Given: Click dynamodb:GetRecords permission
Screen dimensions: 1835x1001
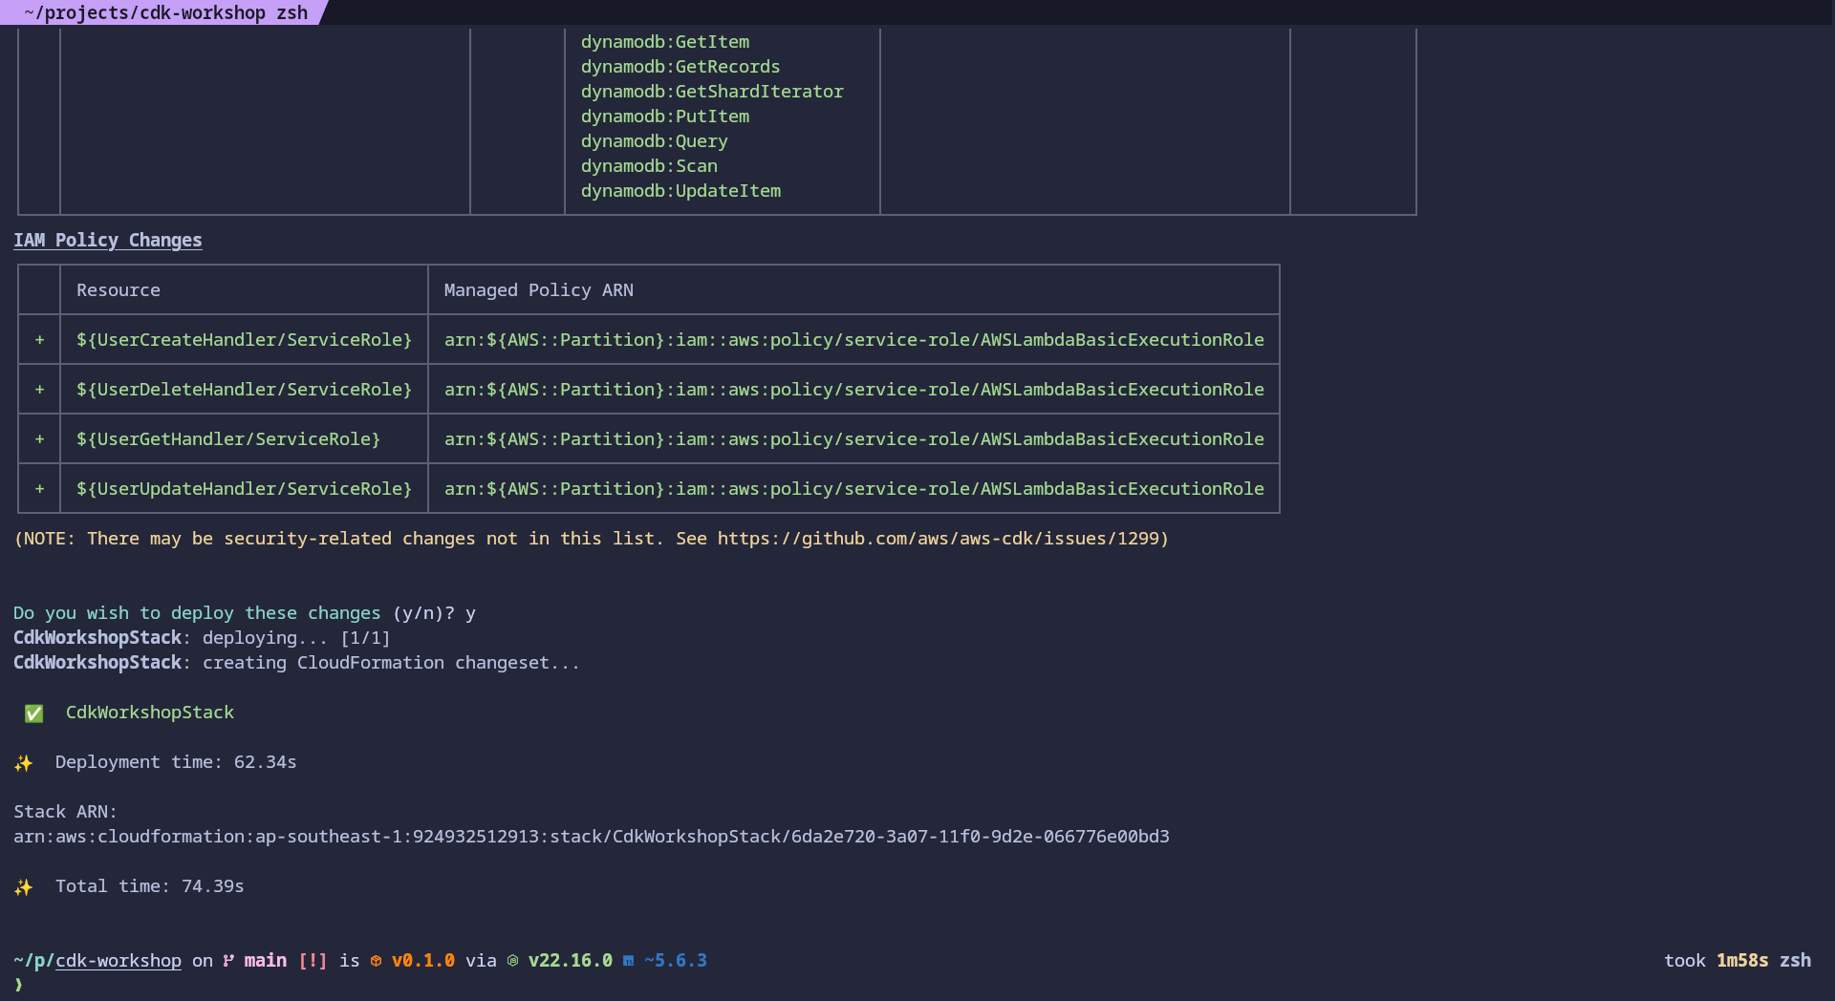Looking at the screenshot, I should coord(680,67).
